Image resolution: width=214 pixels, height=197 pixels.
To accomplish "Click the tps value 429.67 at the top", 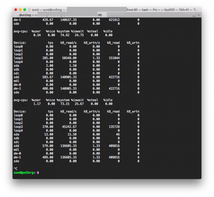I will point(48,20).
